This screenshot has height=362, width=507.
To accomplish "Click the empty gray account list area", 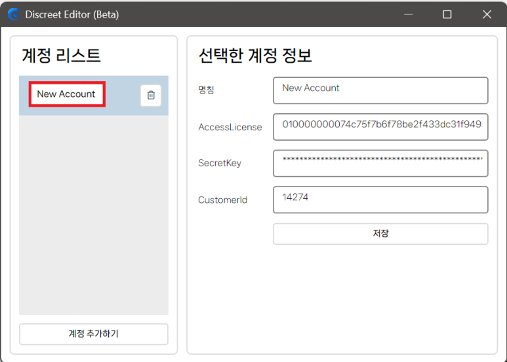I will pos(93,216).
